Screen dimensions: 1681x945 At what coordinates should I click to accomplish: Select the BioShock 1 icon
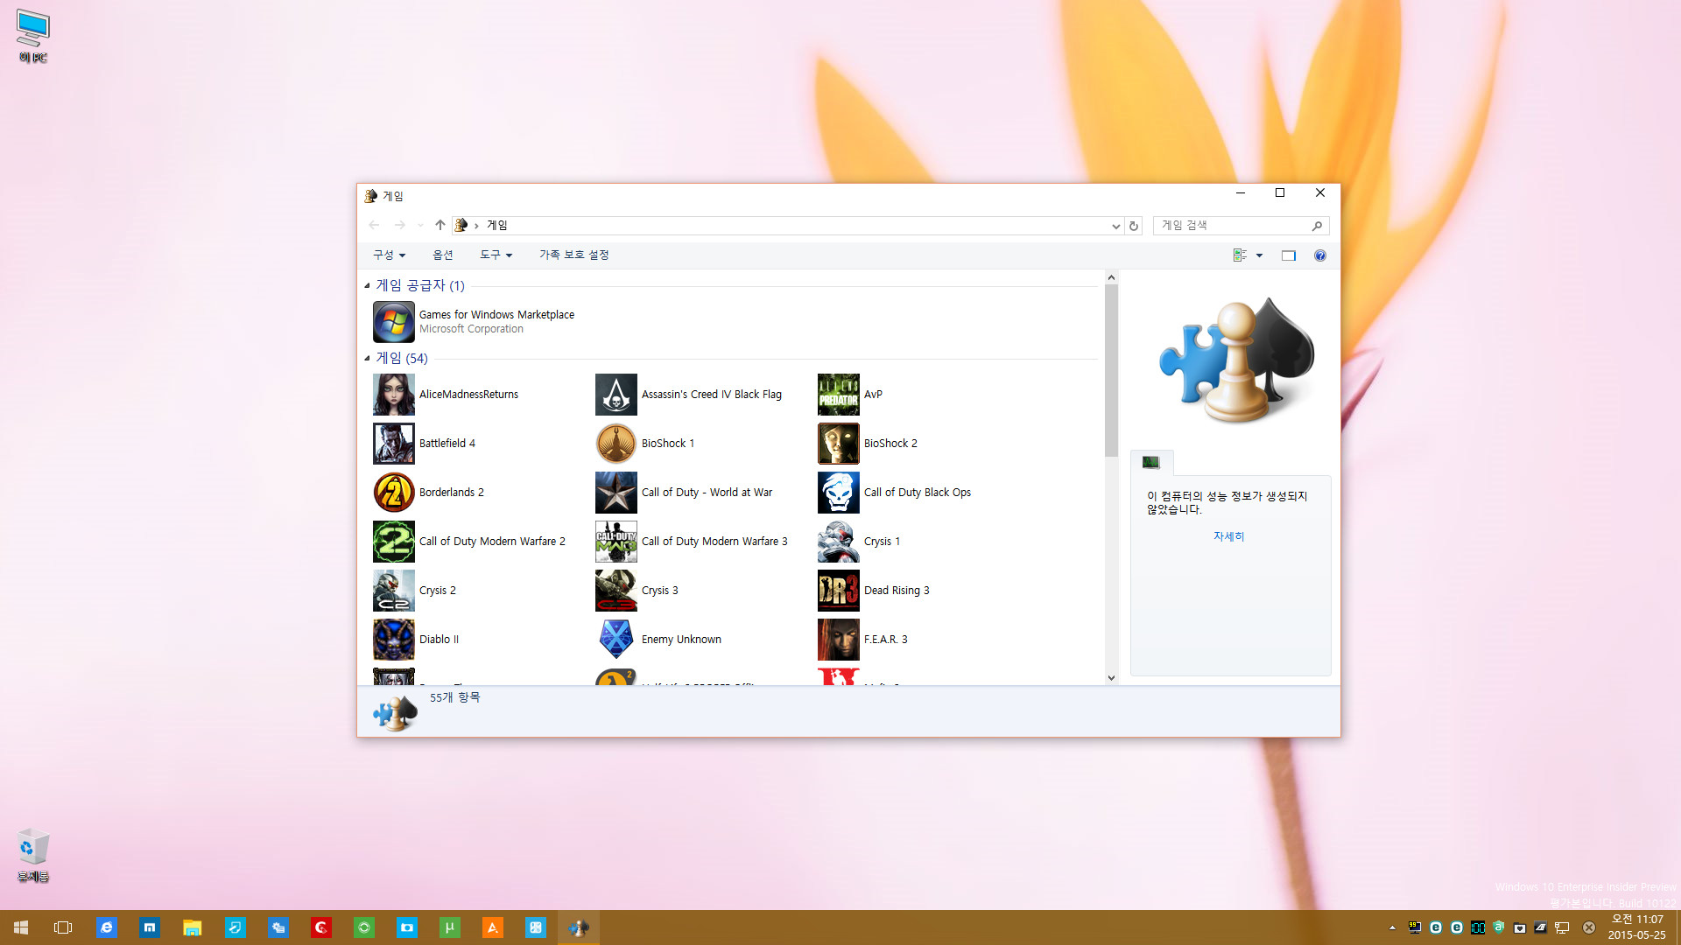[x=616, y=444]
